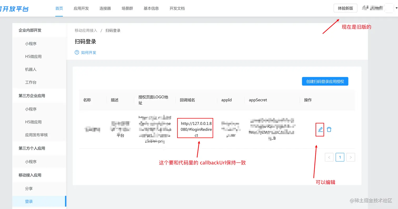Click the appSecret column header

click(x=258, y=100)
